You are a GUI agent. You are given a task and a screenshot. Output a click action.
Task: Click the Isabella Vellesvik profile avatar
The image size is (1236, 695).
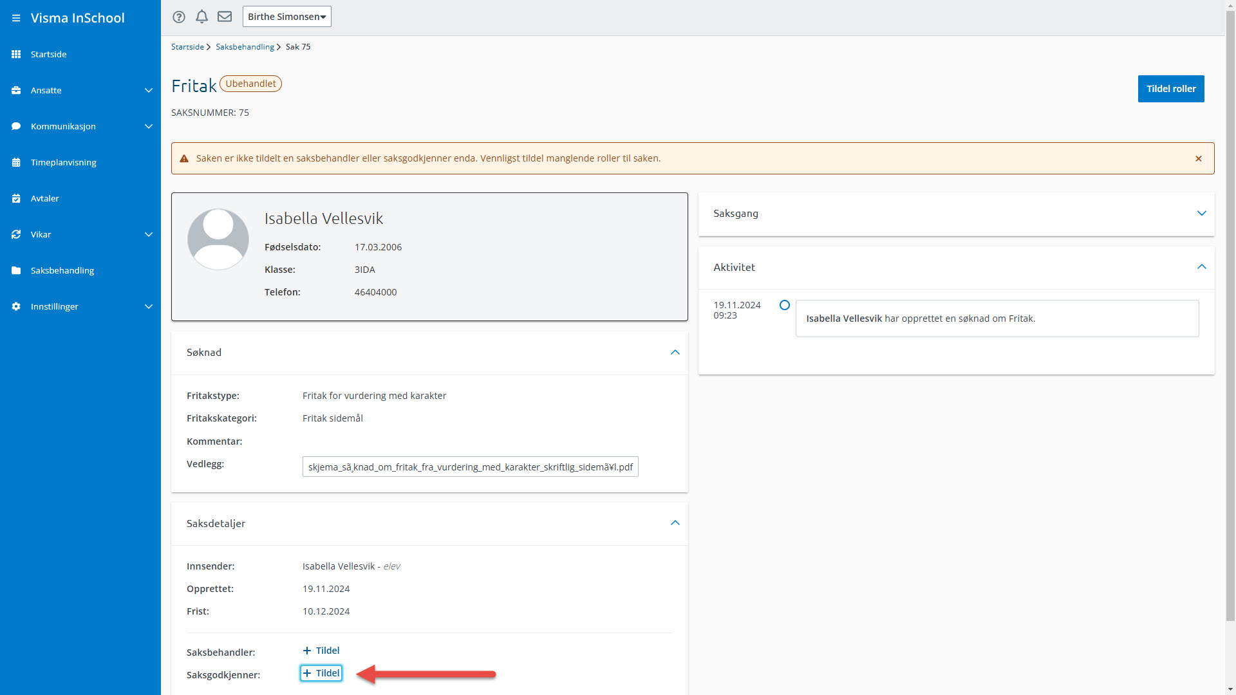(x=218, y=239)
